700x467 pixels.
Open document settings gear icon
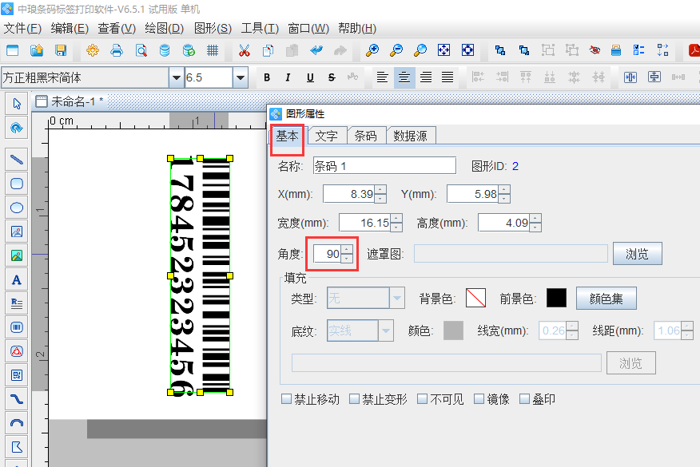point(93,50)
